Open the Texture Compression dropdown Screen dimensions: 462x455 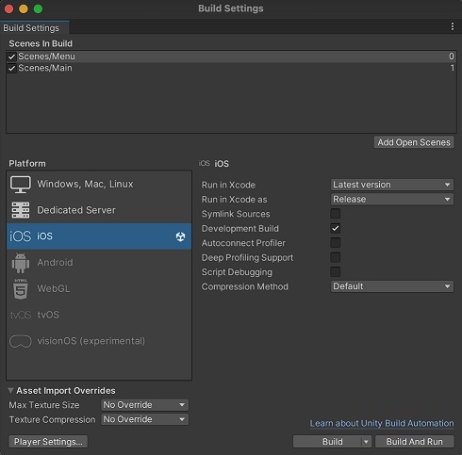(x=144, y=419)
